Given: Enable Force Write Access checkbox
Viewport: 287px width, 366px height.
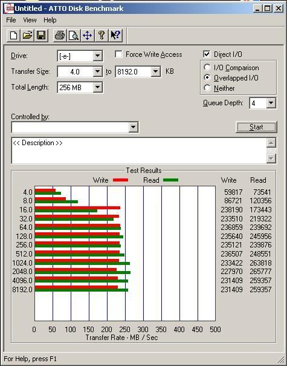Looking at the screenshot, I should (x=118, y=54).
